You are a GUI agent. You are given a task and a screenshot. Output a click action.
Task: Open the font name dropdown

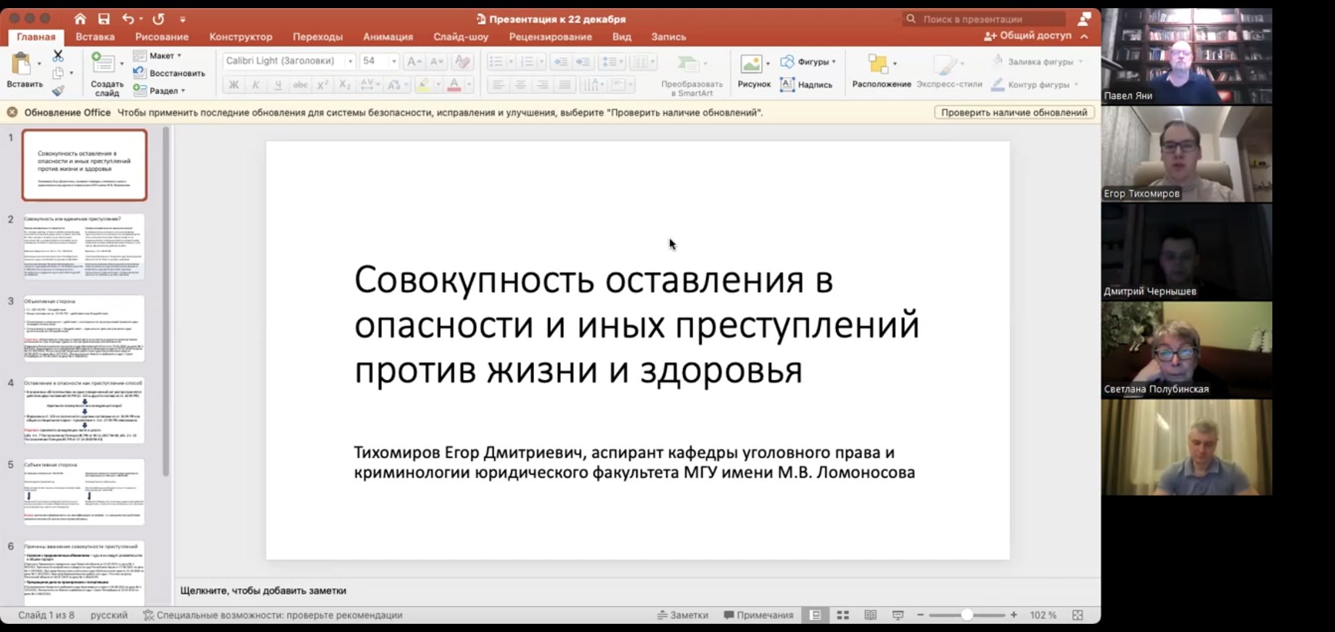[x=350, y=61]
